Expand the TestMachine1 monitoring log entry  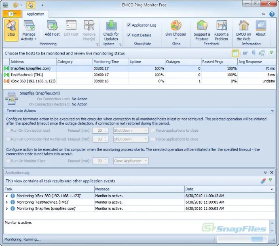[x=7, y=202]
